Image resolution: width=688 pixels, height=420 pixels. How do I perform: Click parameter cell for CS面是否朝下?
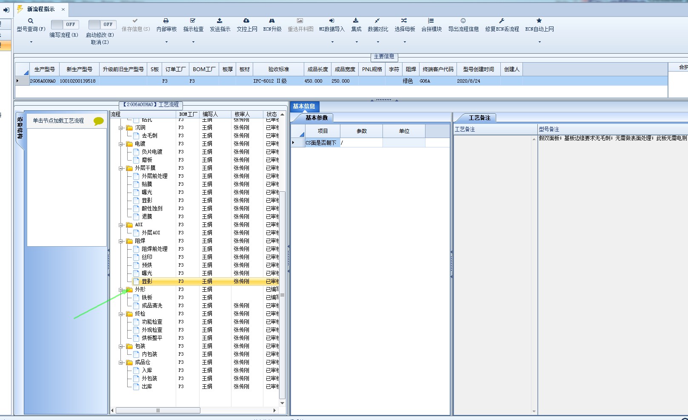click(361, 143)
